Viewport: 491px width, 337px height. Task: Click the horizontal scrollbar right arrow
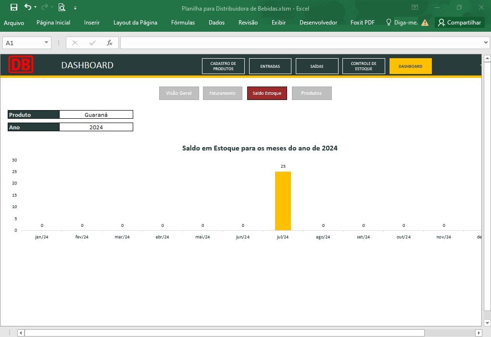(x=478, y=333)
